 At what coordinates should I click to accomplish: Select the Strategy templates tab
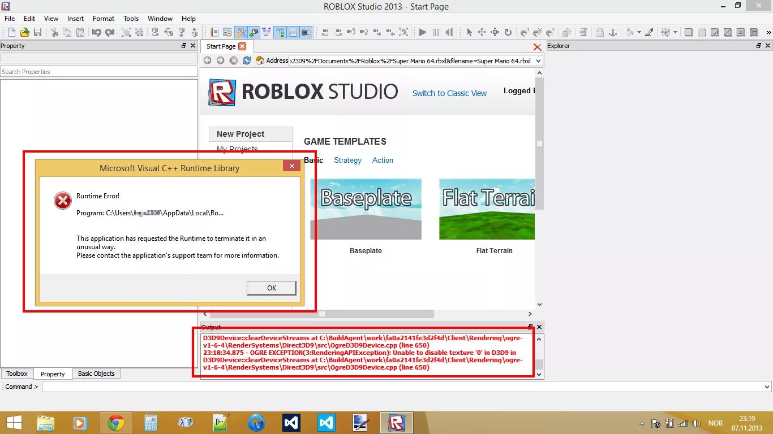point(347,160)
